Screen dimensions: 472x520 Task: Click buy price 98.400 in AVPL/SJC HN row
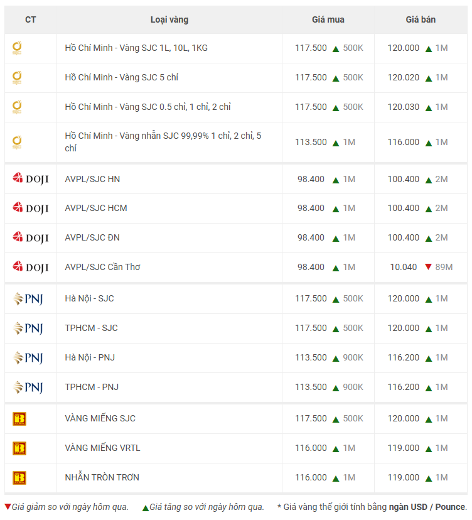311,180
